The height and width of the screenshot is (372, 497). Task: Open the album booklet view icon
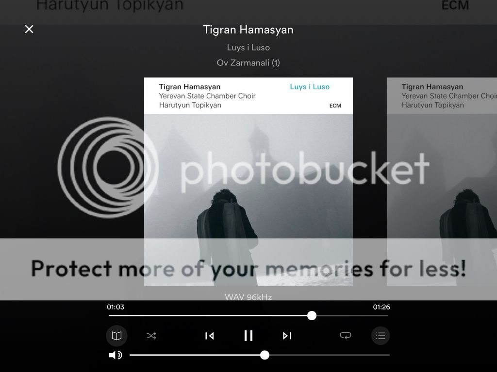click(116, 336)
